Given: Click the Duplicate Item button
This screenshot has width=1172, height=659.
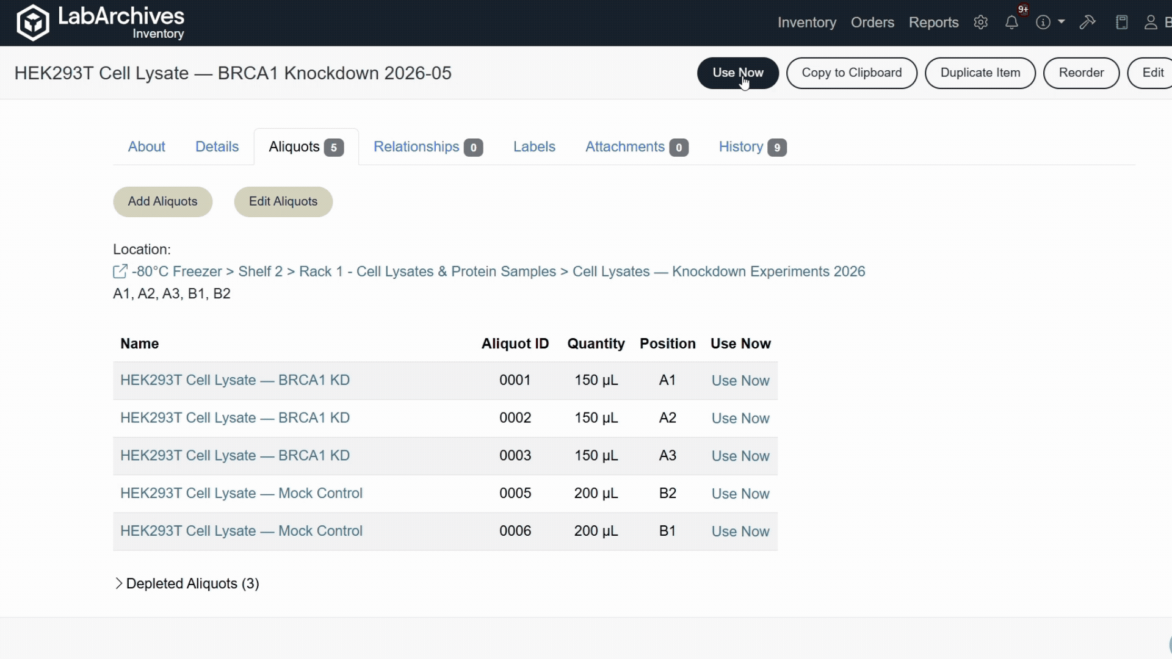Looking at the screenshot, I should [x=980, y=73].
